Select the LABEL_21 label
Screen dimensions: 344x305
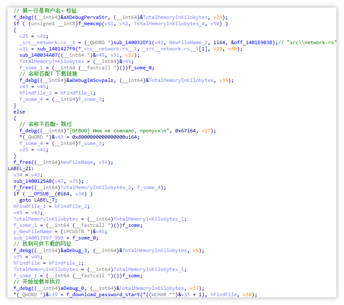(x=21, y=169)
